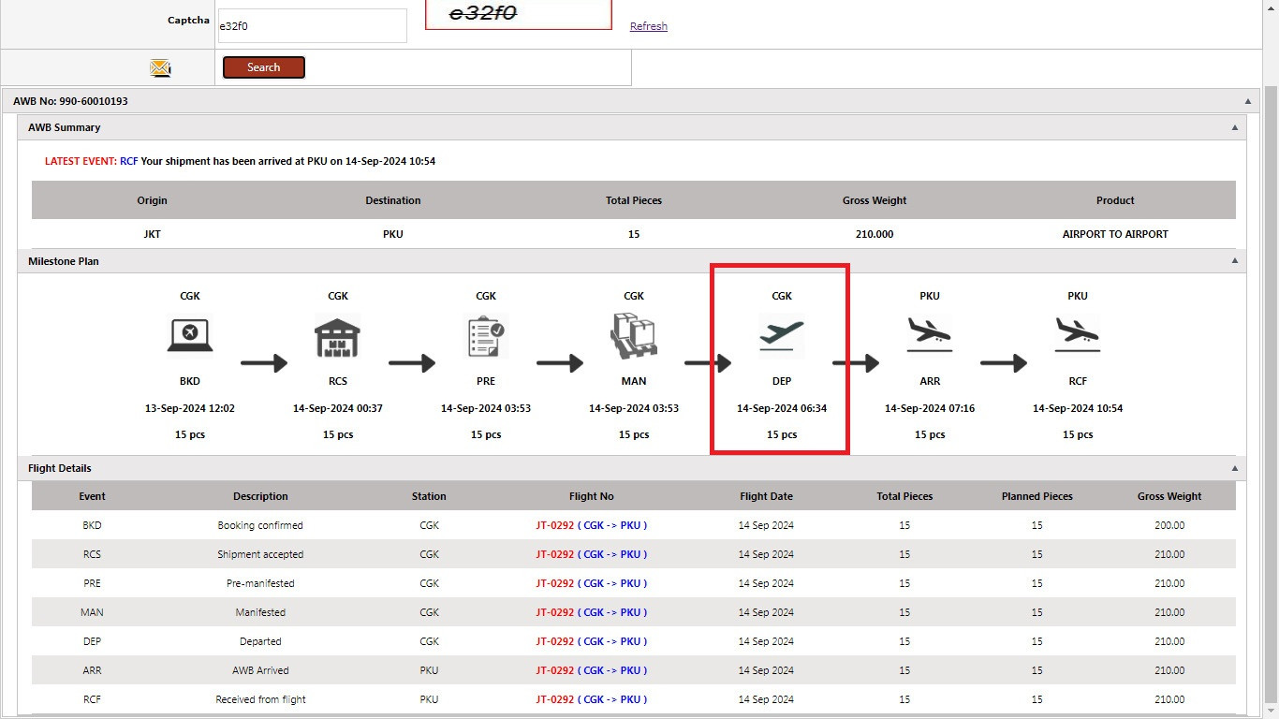
Task: Collapse the Milestone Plan panel
Action: click(1234, 261)
